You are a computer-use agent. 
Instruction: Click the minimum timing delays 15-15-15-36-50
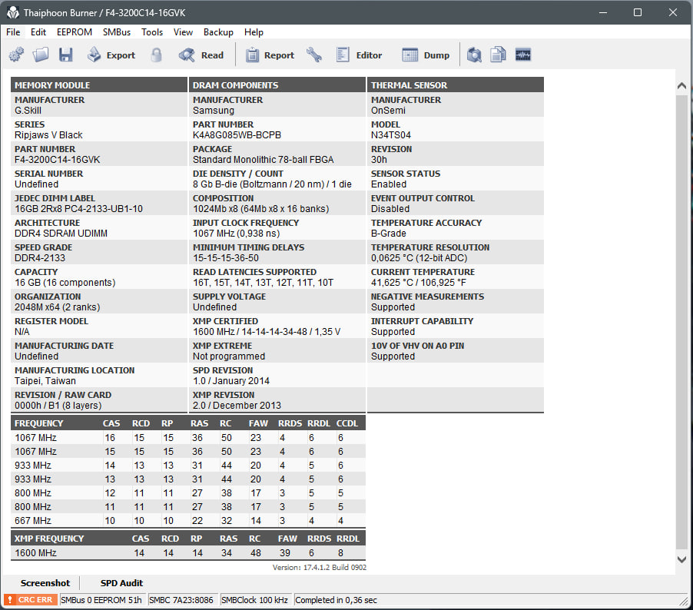[226, 257]
